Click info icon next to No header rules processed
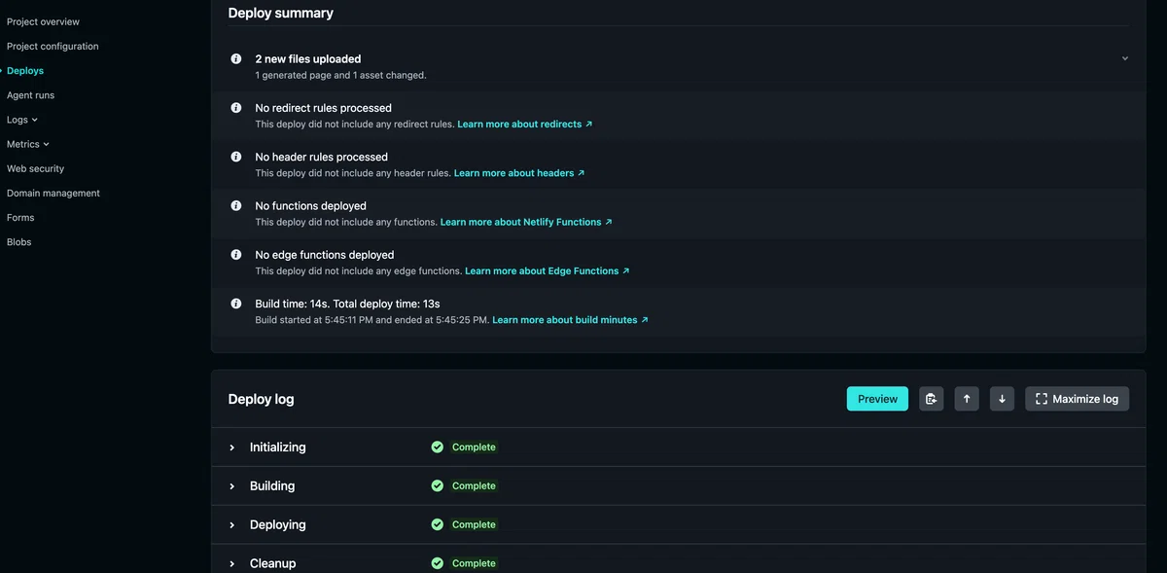The height and width of the screenshot is (573, 1167). click(x=236, y=157)
